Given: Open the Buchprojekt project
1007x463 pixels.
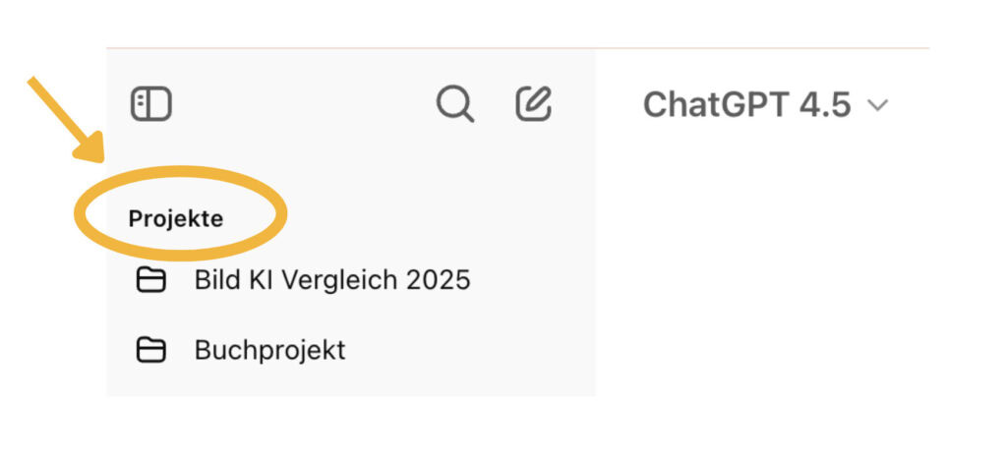Looking at the screenshot, I should [269, 350].
